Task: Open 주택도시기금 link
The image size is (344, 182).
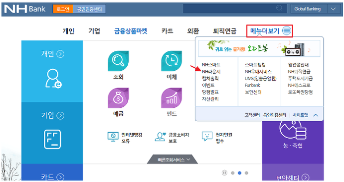Action: click(x=300, y=78)
